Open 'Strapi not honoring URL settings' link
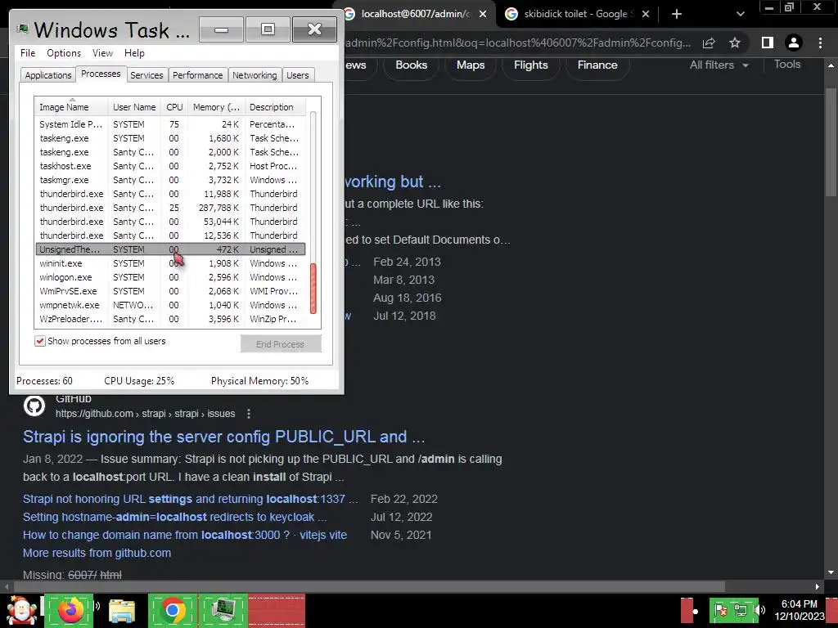This screenshot has width=838, height=628. click(191, 499)
